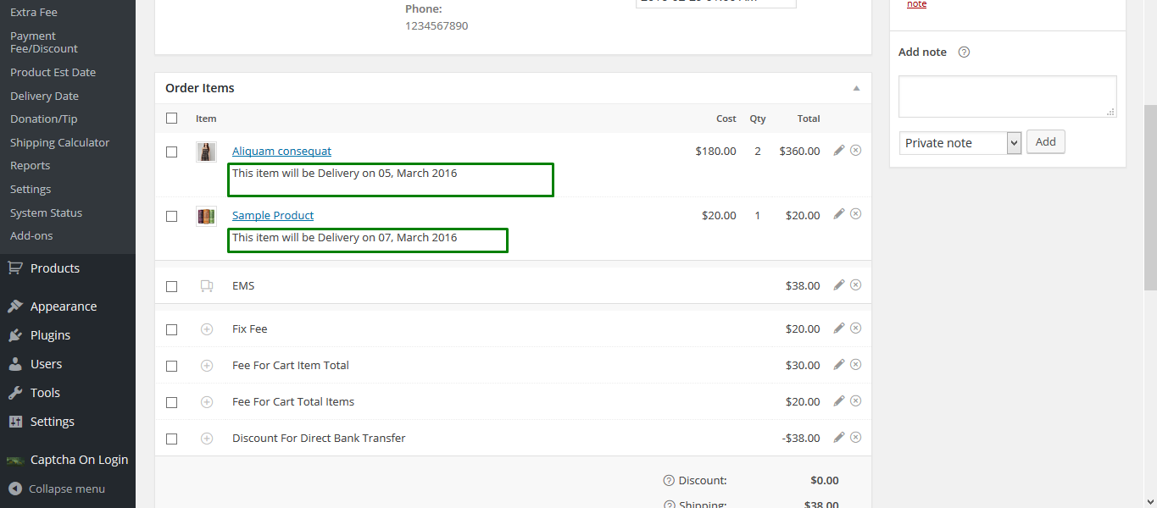This screenshot has height=508, width=1157.
Task: Click the pencil edit icon for Aliquam consequat
Action: click(x=839, y=150)
